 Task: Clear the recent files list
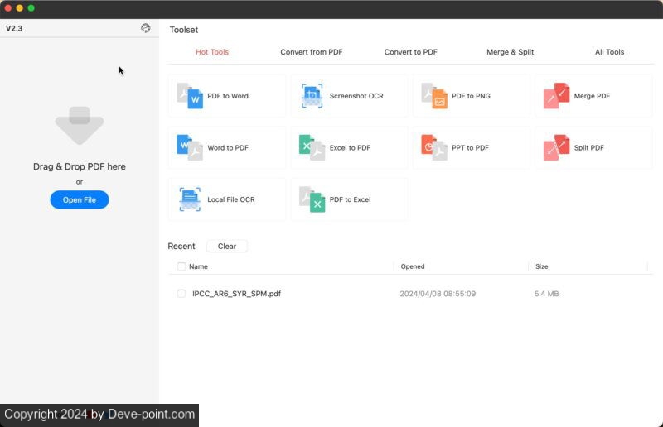click(226, 247)
